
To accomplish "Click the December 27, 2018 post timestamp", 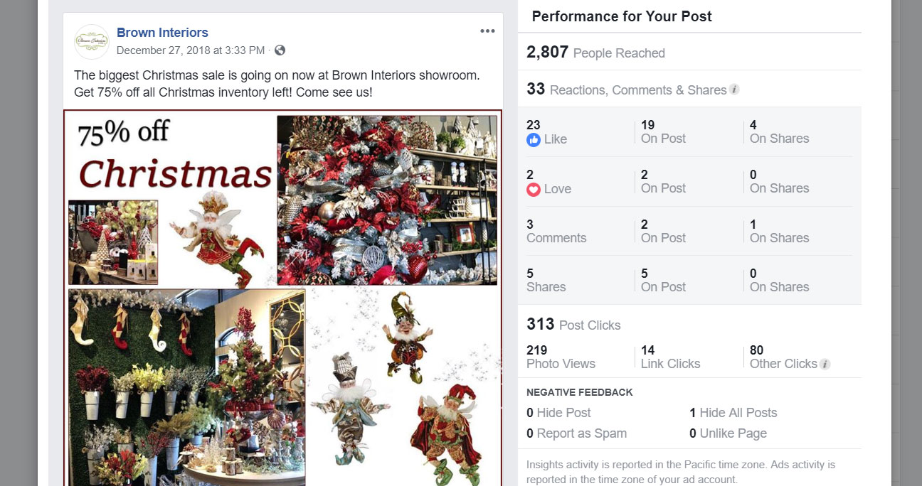I will point(191,50).
